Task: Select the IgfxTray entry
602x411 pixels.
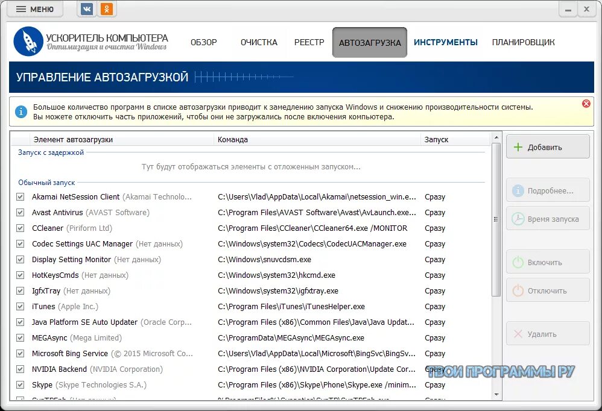Action: [x=46, y=290]
